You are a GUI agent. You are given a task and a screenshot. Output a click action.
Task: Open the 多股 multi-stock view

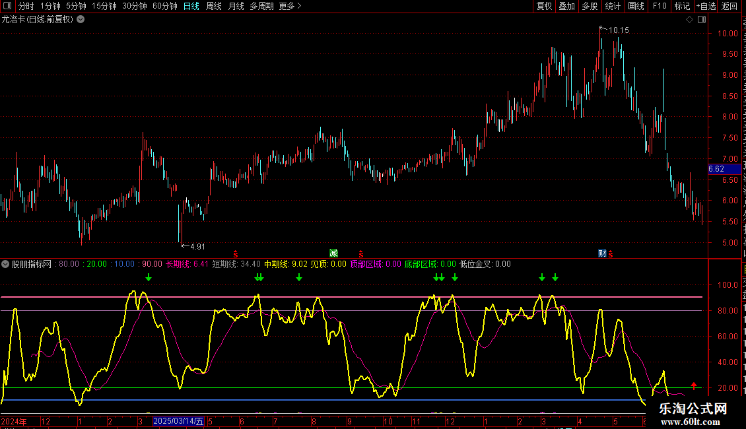pyautogui.click(x=590, y=6)
